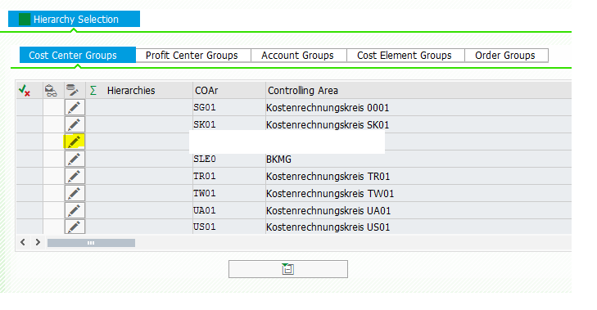Click the edit pencil for SG01 row
The image size is (597, 310).
pyautogui.click(x=75, y=108)
